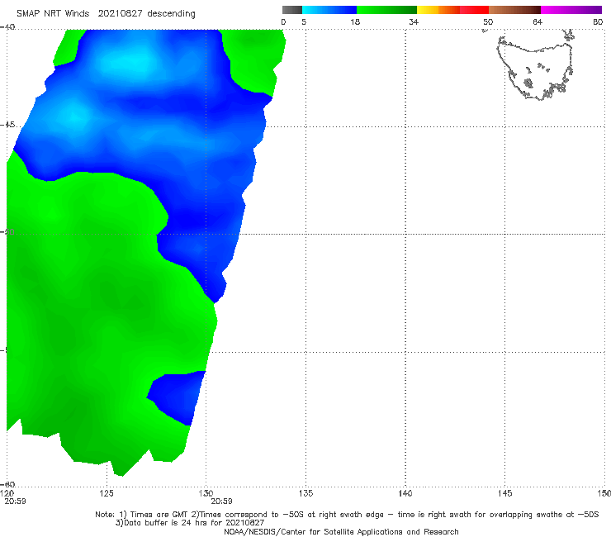Click the '20:59' time under longitude 130
Screen dimensions: 611x537
pyautogui.click(x=221, y=501)
